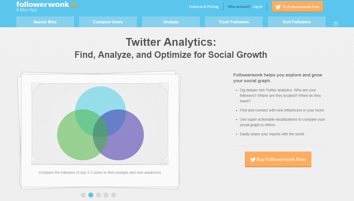Select the first carousel dot

83,195
